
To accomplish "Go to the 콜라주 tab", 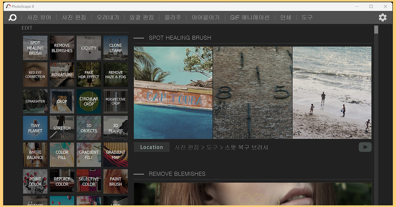I will [x=173, y=18].
